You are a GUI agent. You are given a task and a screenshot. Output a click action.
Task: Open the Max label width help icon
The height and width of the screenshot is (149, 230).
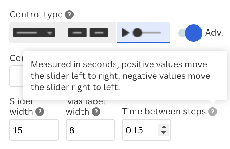tap(96, 112)
